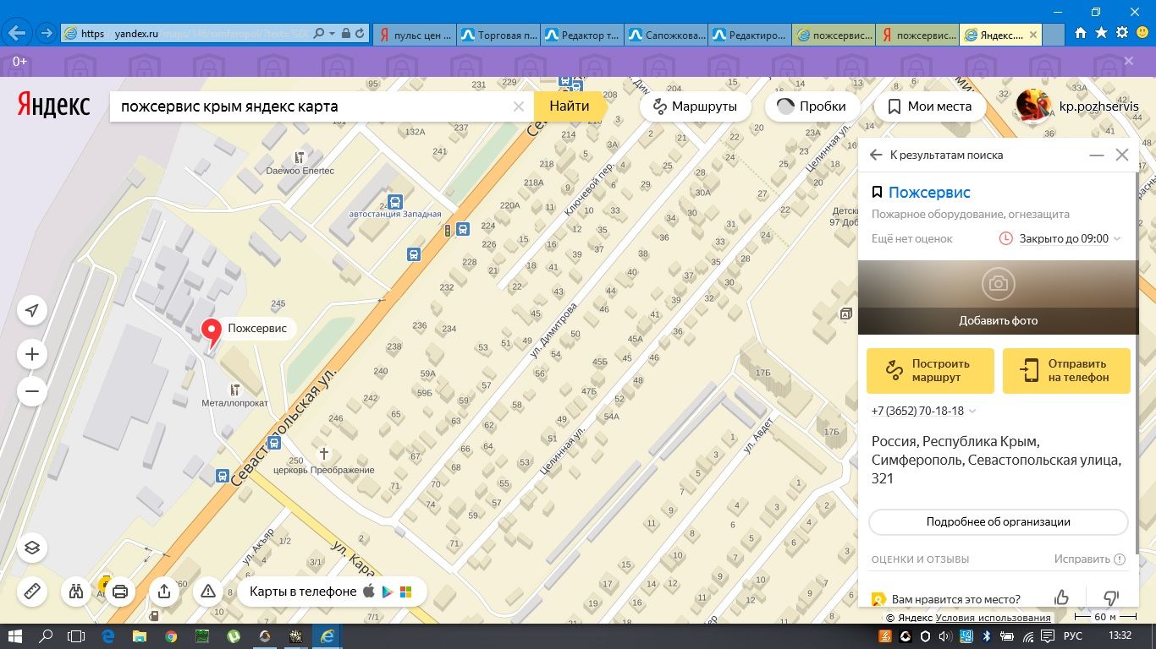Switch to Сапожкова... browser tab
This screenshot has height=649, width=1156.
pos(666,35)
